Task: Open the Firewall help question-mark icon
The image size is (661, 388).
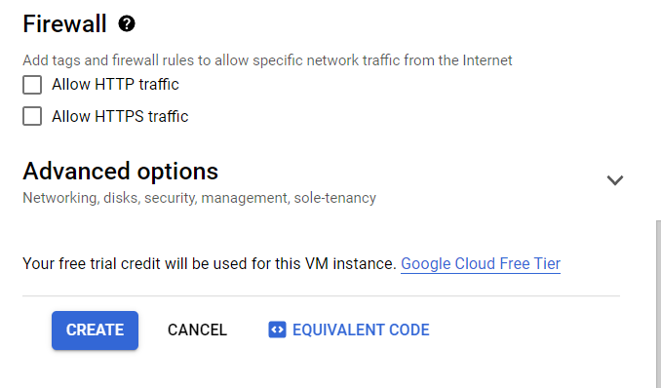Action: point(127,23)
